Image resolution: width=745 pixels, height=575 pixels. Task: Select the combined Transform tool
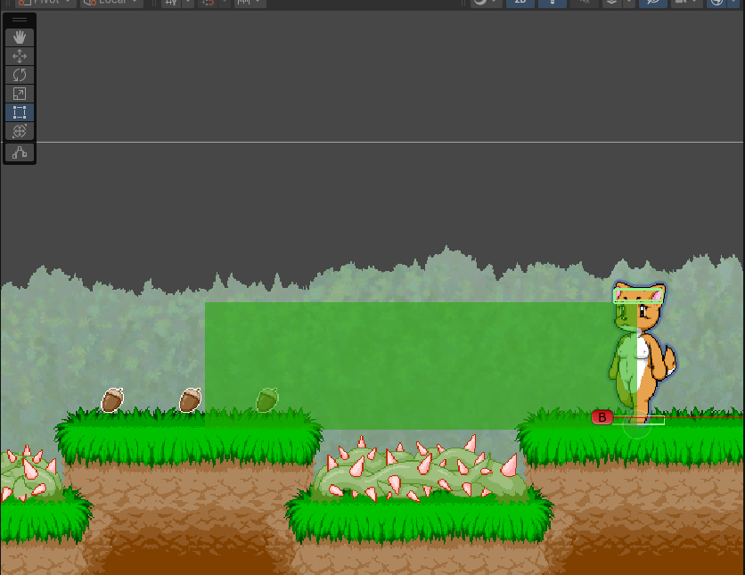(x=20, y=131)
